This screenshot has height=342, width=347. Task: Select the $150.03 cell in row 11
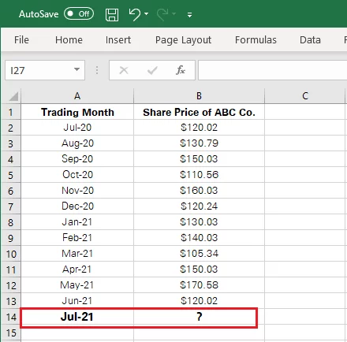click(x=199, y=270)
